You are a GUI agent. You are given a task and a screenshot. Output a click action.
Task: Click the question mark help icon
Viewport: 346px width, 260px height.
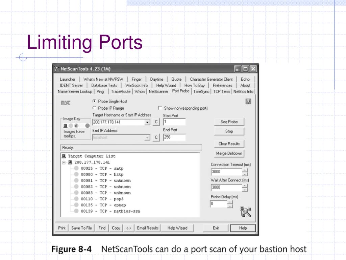pyautogui.click(x=248, y=102)
